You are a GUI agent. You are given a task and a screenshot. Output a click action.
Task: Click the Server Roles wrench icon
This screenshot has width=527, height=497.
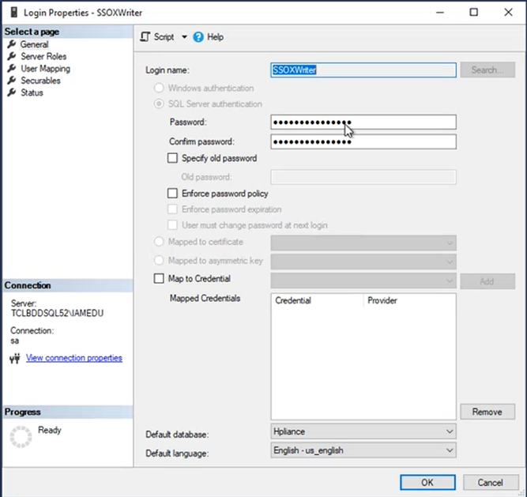point(12,56)
